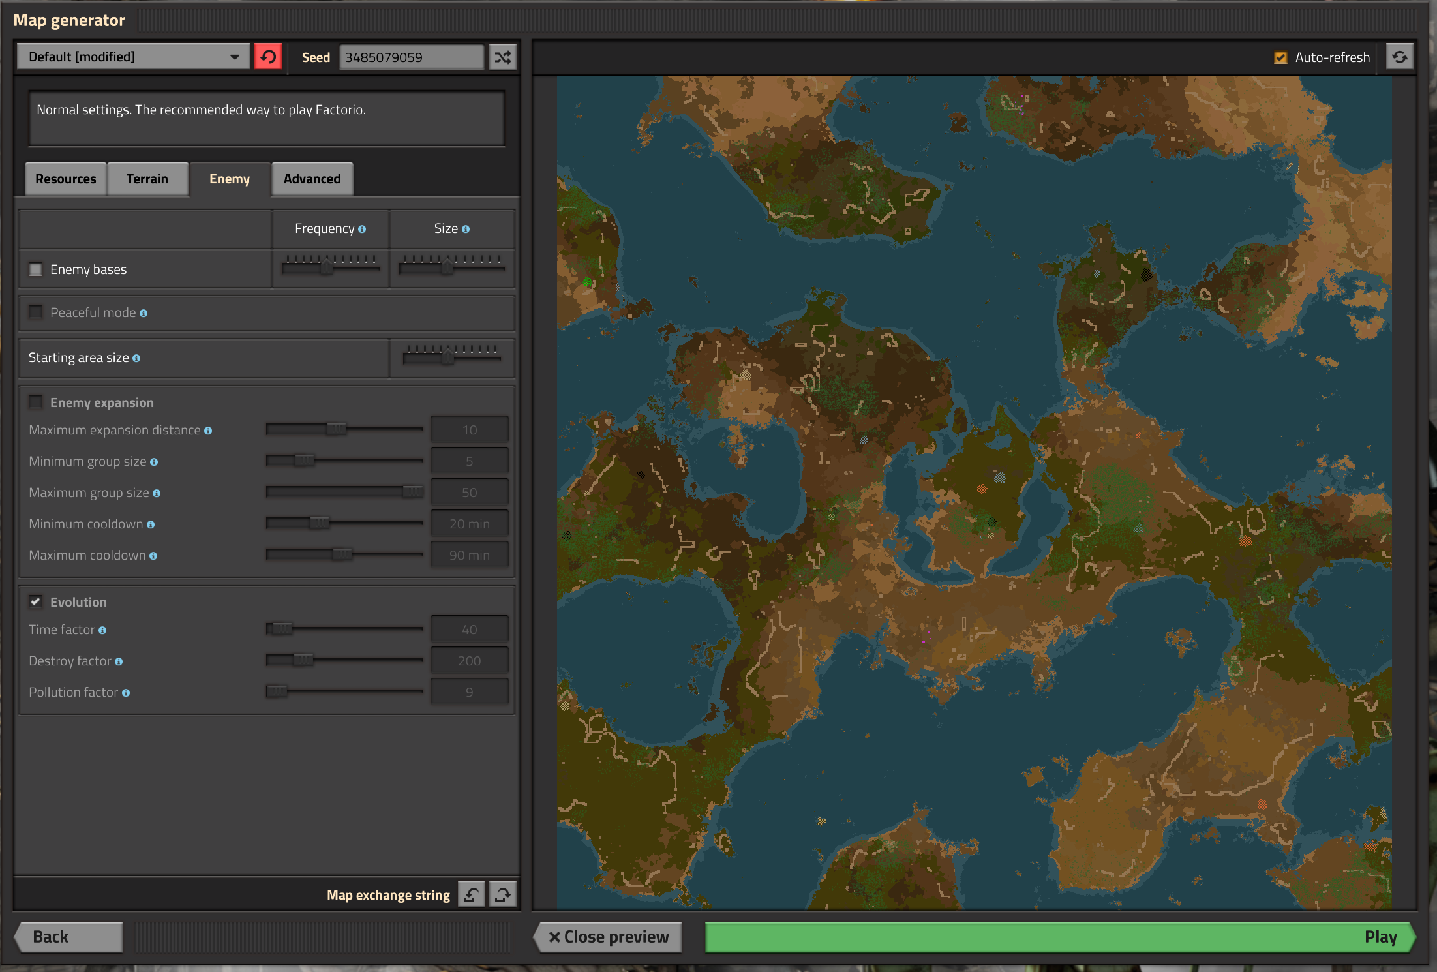This screenshot has height=972, width=1437.
Task: Click the Maximum expansion distance info icon
Action: pos(208,431)
